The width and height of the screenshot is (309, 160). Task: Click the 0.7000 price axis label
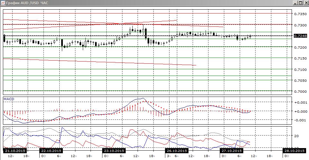[x=300, y=91]
